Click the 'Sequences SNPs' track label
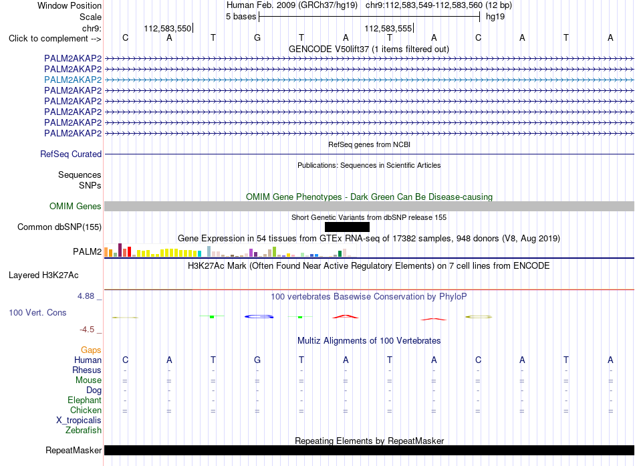 click(x=80, y=180)
